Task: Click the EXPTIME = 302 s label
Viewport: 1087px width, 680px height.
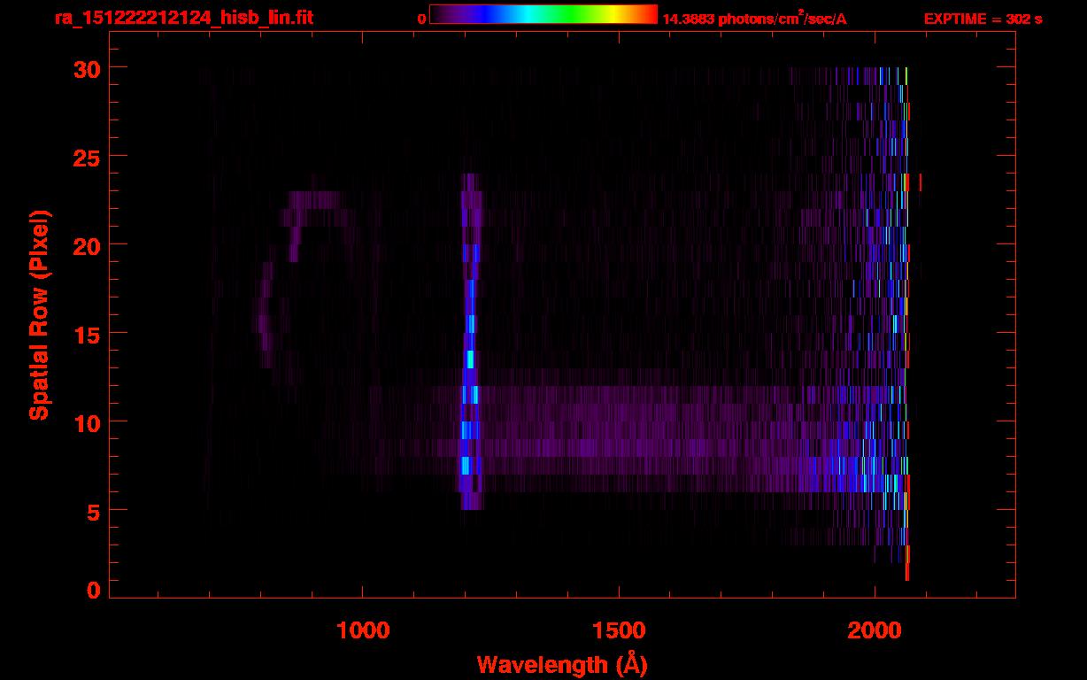Action: click(x=983, y=19)
